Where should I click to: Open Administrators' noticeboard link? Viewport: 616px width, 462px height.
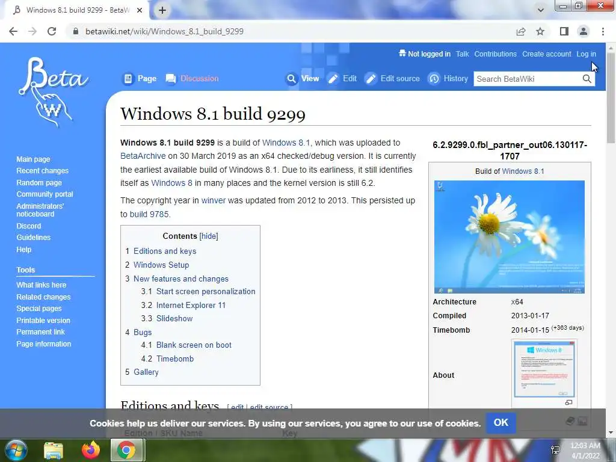[40, 210]
